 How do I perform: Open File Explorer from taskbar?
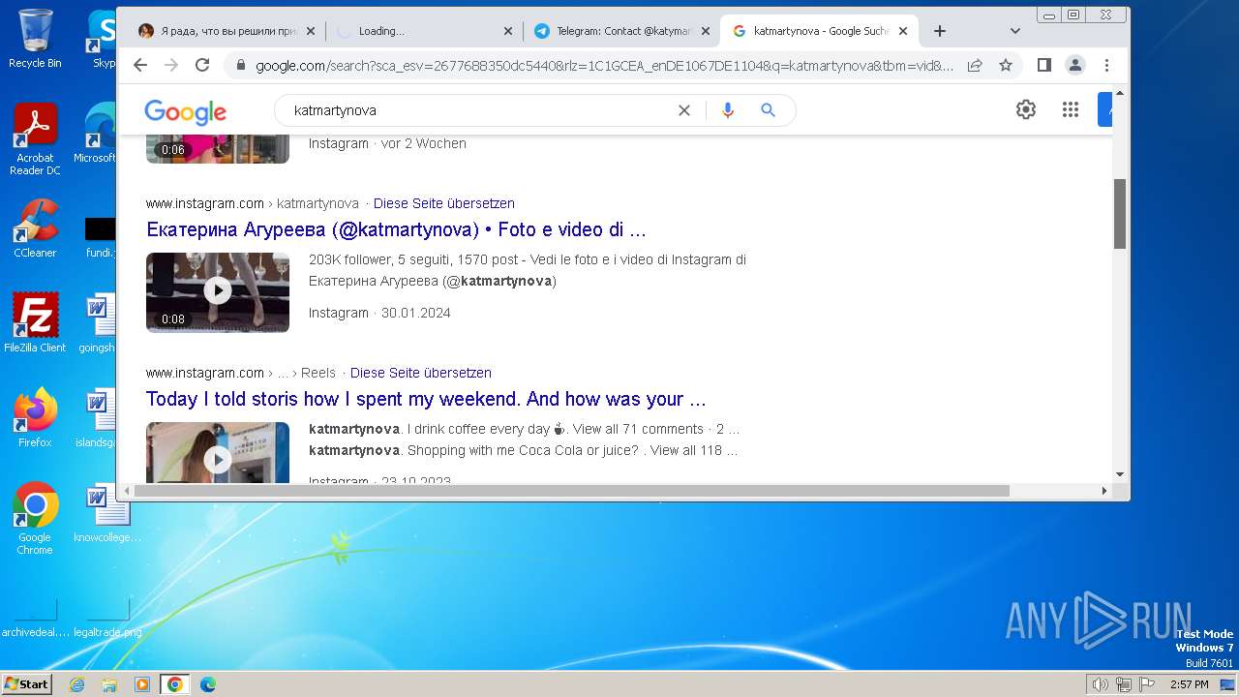tap(109, 684)
